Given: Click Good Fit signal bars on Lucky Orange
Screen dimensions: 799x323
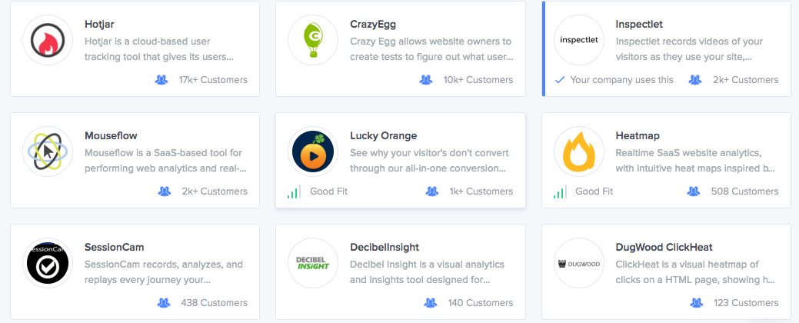Looking at the screenshot, I should click(x=294, y=191).
